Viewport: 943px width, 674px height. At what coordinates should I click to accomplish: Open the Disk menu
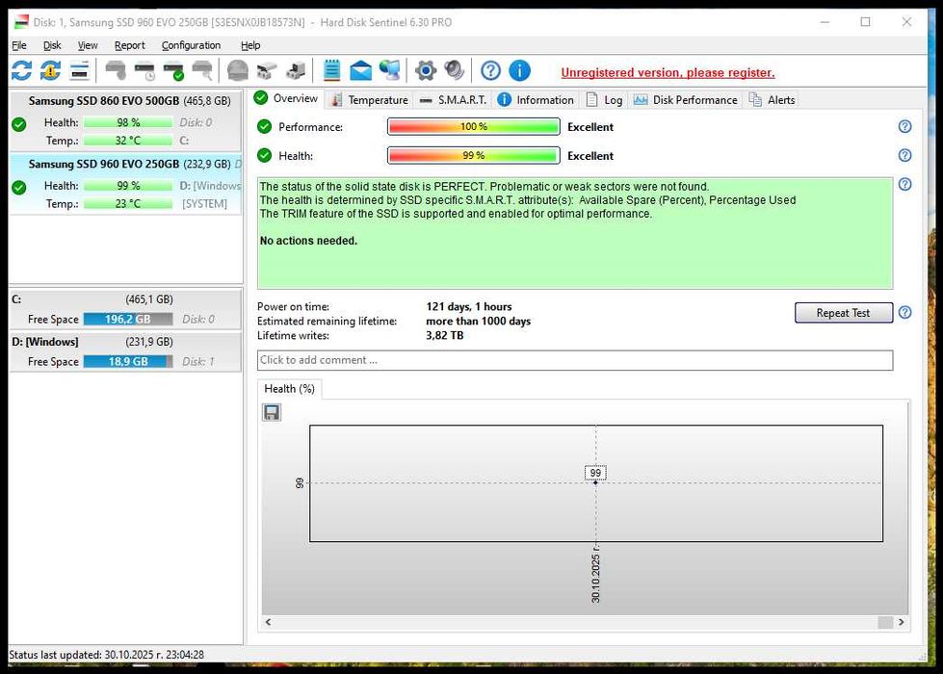pos(52,45)
